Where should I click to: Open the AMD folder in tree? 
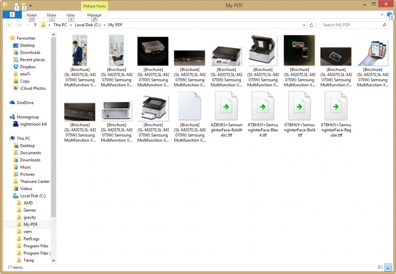(28, 203)
